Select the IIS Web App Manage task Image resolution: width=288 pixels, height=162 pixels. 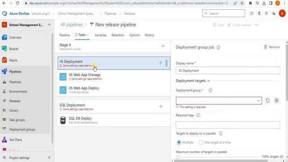click(x=114, y=77)
